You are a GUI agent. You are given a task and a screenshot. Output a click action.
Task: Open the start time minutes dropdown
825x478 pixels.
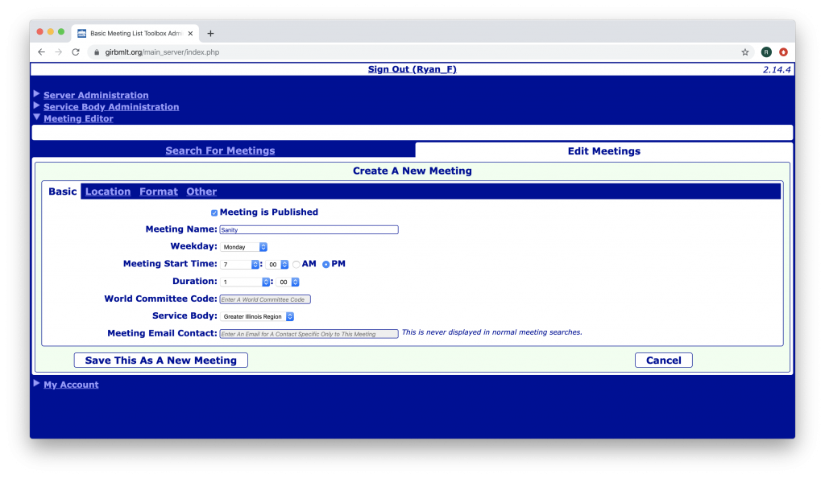coord(277,264)
